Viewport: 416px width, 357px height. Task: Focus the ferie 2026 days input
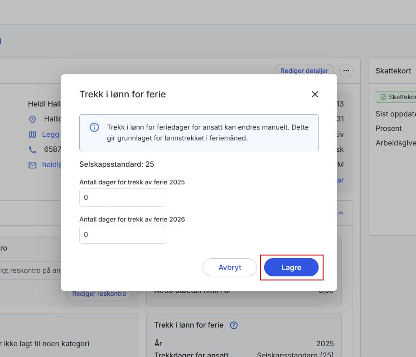(122, 235)
